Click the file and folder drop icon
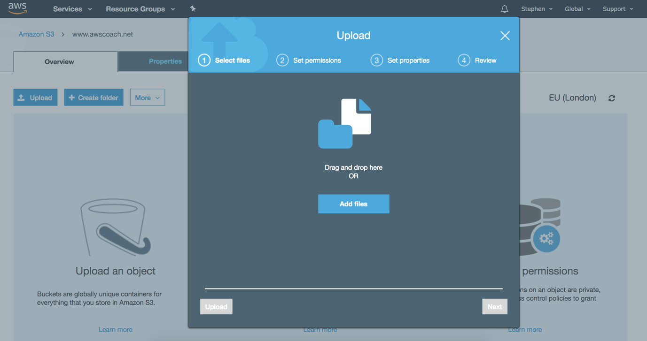Screen dimensions: 647x341 coord(345,123)
